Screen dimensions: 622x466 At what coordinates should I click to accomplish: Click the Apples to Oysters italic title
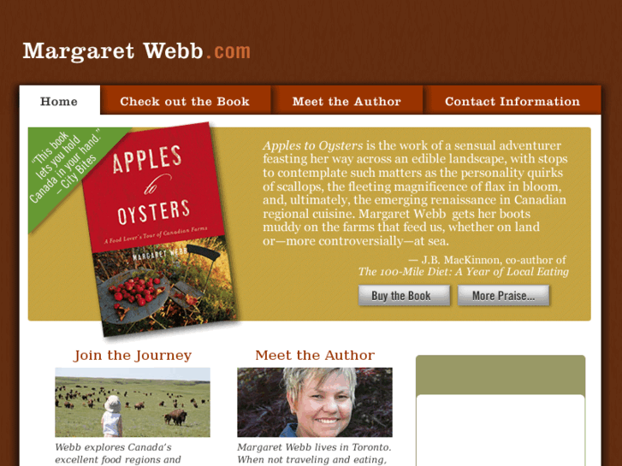pyautogui.click(x=312, y=145)
